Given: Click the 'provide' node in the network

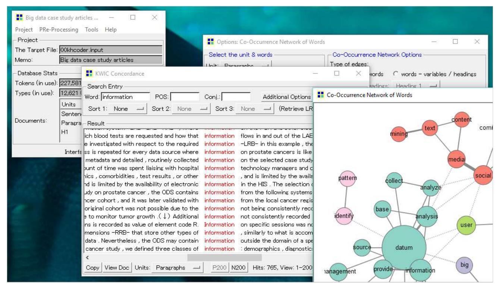Looking at the screenshot, I should click(x=383, y=270).
